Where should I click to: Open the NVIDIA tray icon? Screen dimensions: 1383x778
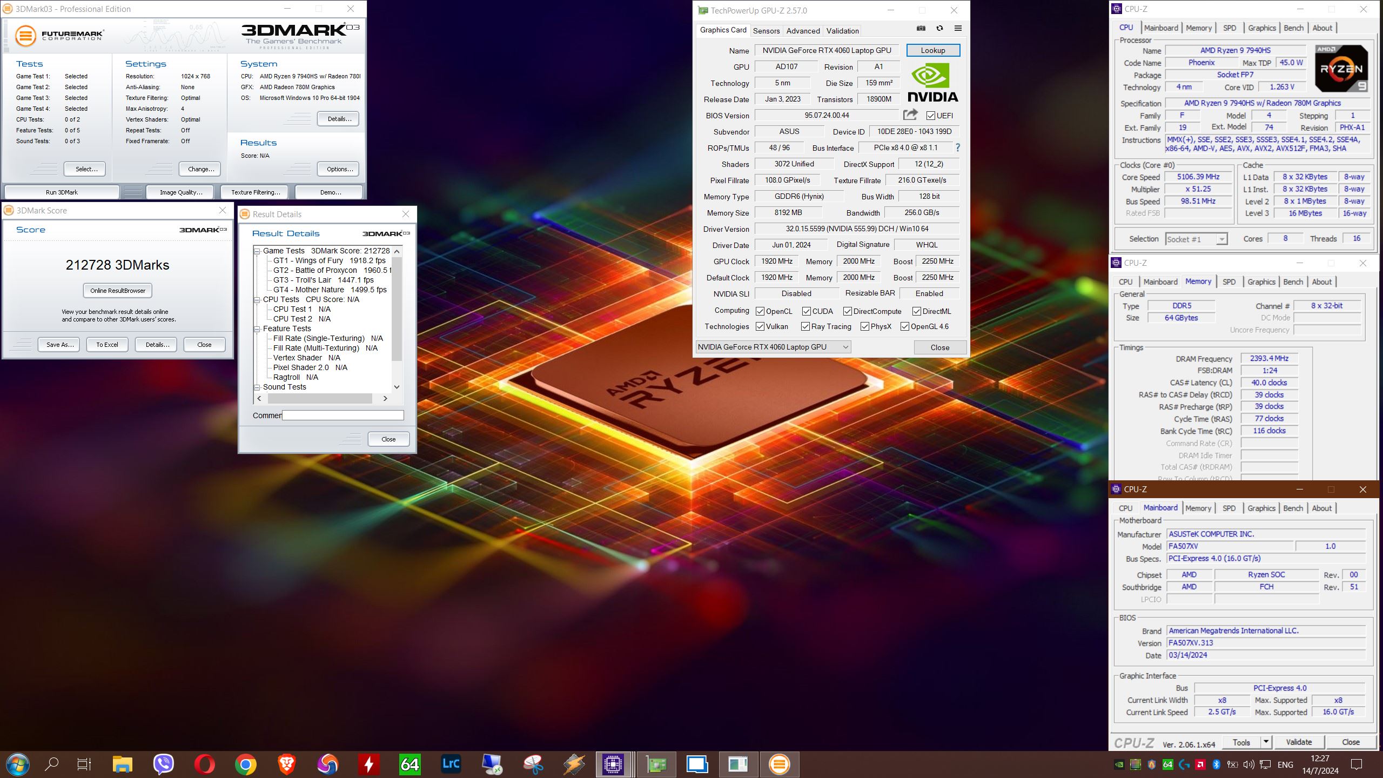tap(1119, 764)
